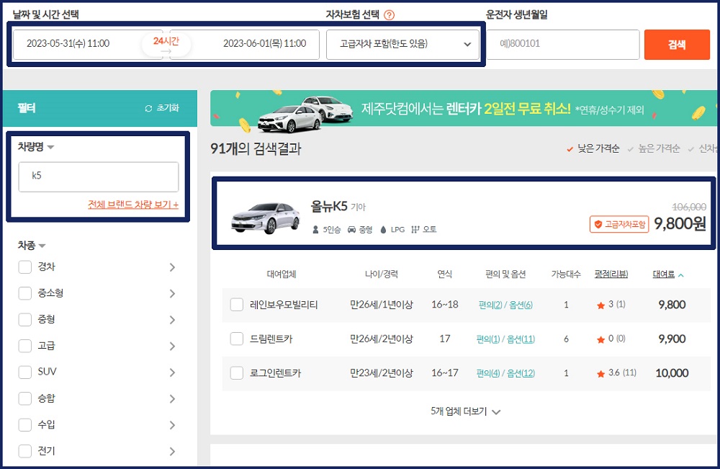Sort the table by 평점(리뷰) column

tap(611, 274)
